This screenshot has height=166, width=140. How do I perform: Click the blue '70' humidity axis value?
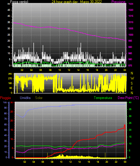click(x=5, y=119)
